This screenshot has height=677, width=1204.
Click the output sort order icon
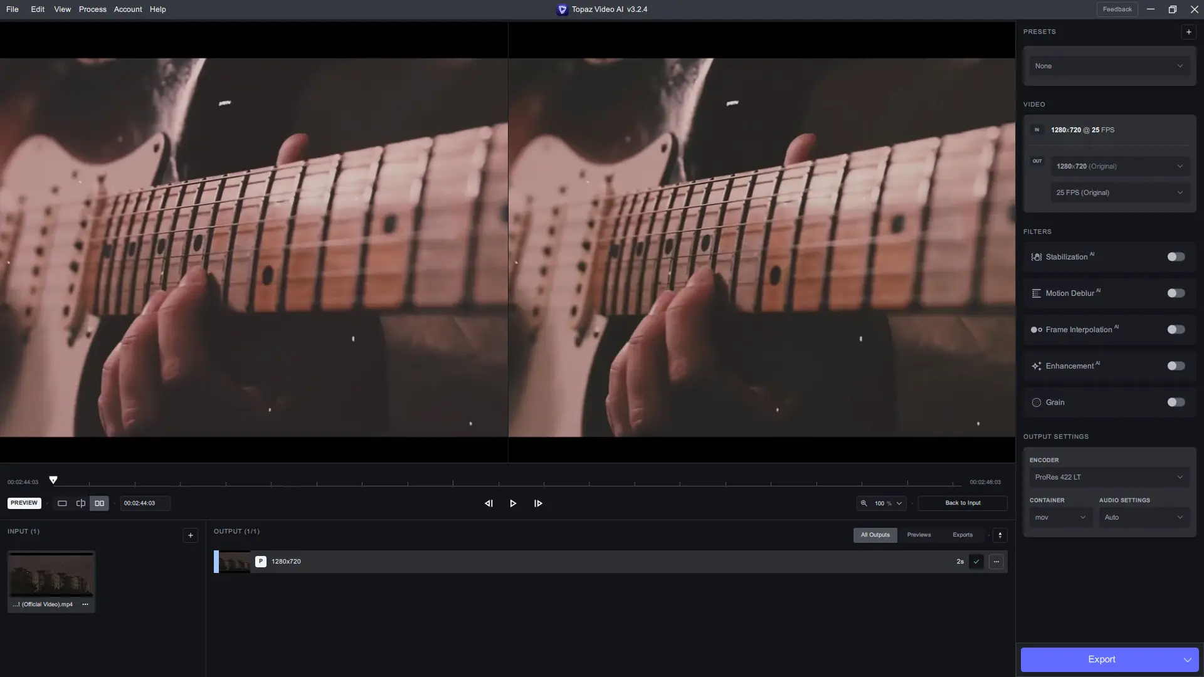click(1000, 535)
